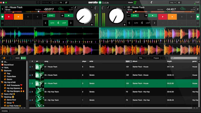Viewport: 201px width, 113px height.
Task: Add a cue in deck 2's third cue slot
Action: (182, 17)
